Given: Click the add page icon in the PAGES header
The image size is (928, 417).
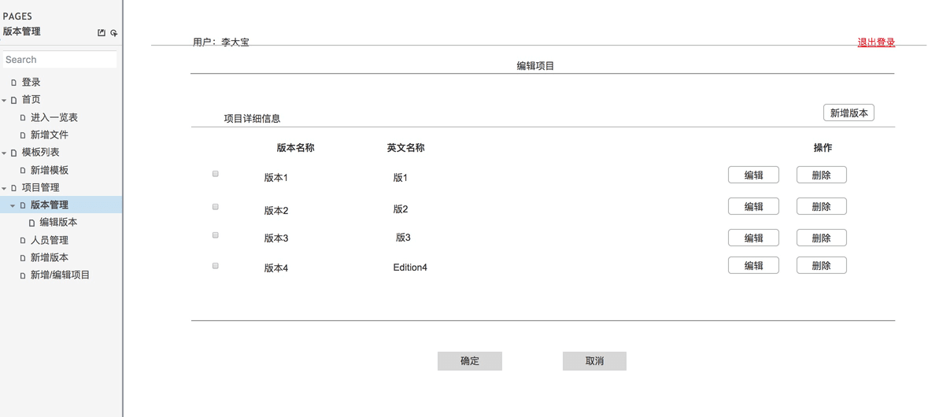Looking at the screenshot, I should coord(114,33).
